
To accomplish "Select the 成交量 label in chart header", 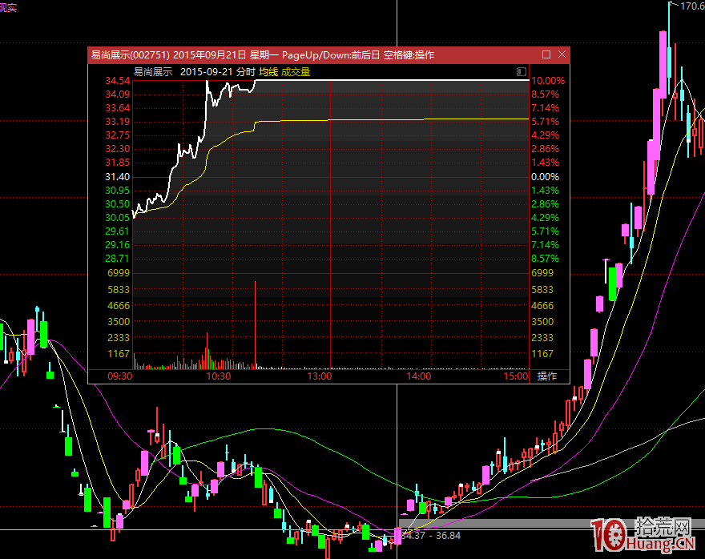I will point(296,72).
